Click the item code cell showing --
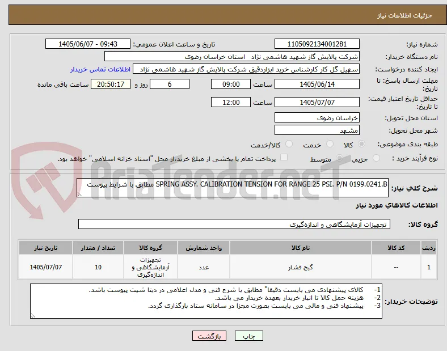Viewport: 447px width, 351px height. [x=396, y=267]
